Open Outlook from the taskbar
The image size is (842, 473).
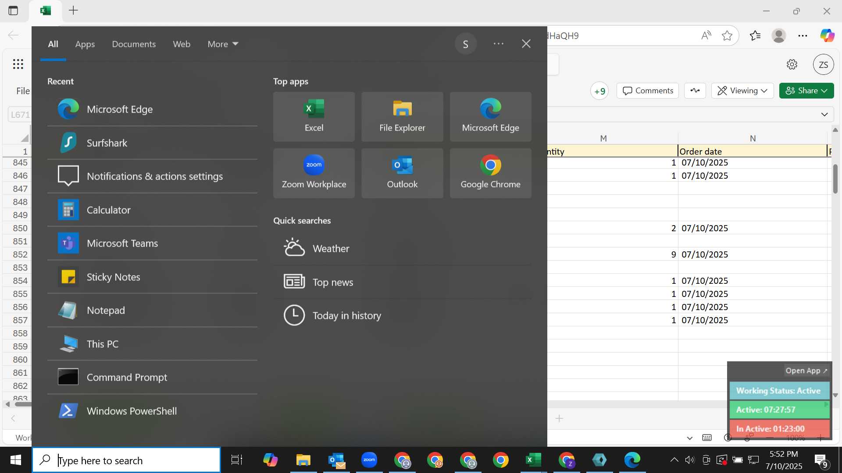click(336, 460)
